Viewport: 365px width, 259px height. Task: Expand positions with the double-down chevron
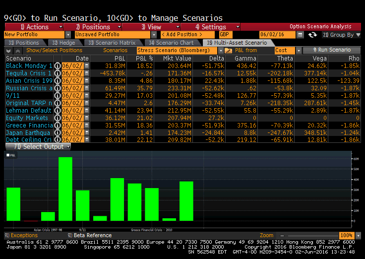9,51
